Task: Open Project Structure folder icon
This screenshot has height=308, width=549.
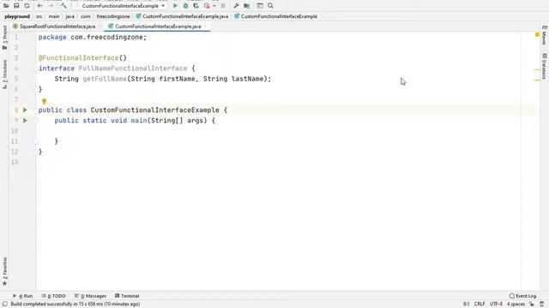Action: (247, 6)
